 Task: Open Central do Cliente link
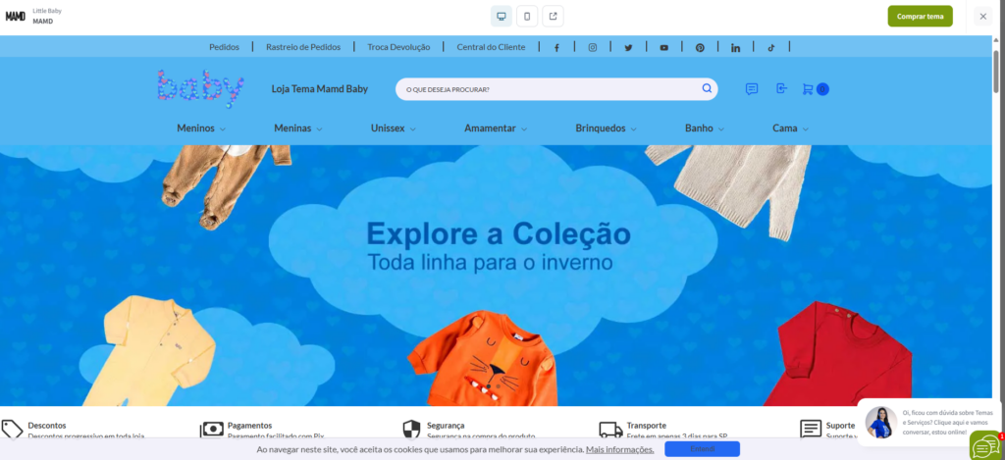pyautogui.click(x=491, y=47)
